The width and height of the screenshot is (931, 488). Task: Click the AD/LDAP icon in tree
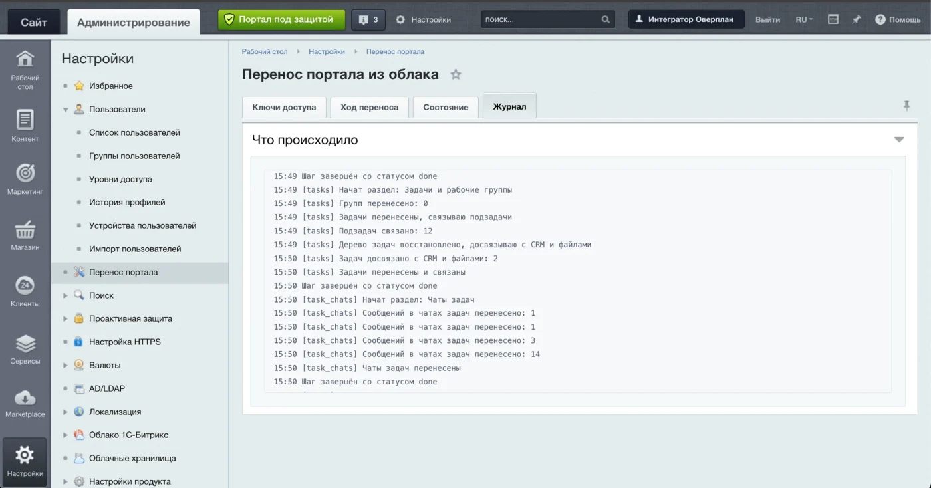coord(79,388)
